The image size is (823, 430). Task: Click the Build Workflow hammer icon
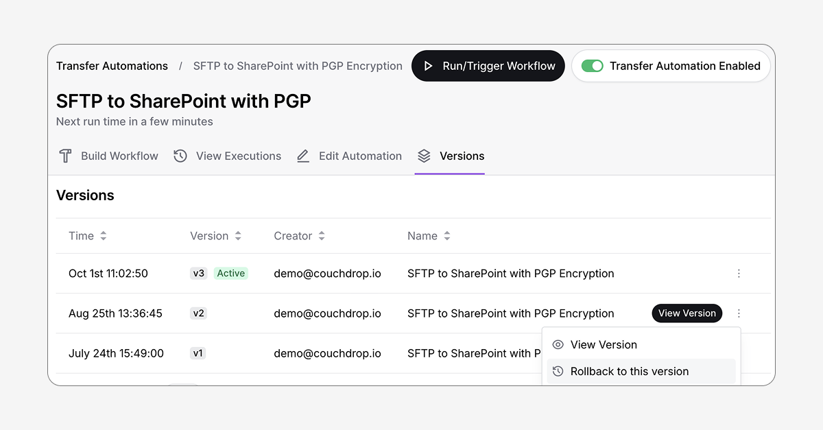pyautogui.click(x=65, y=156)
